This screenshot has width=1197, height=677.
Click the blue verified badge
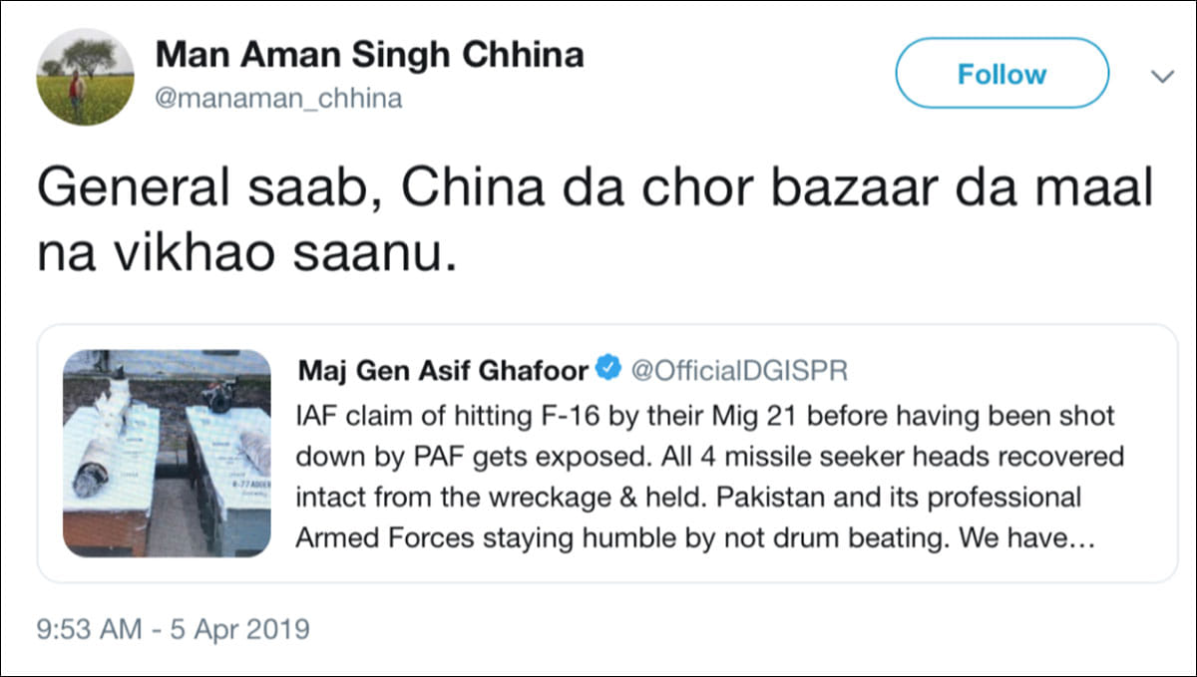coord(607,370)
